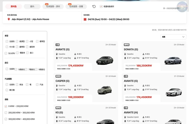The width and height of the screenshot is (189, 124).
Task: Check the 中大型 car type
Action: click(7, 47)
